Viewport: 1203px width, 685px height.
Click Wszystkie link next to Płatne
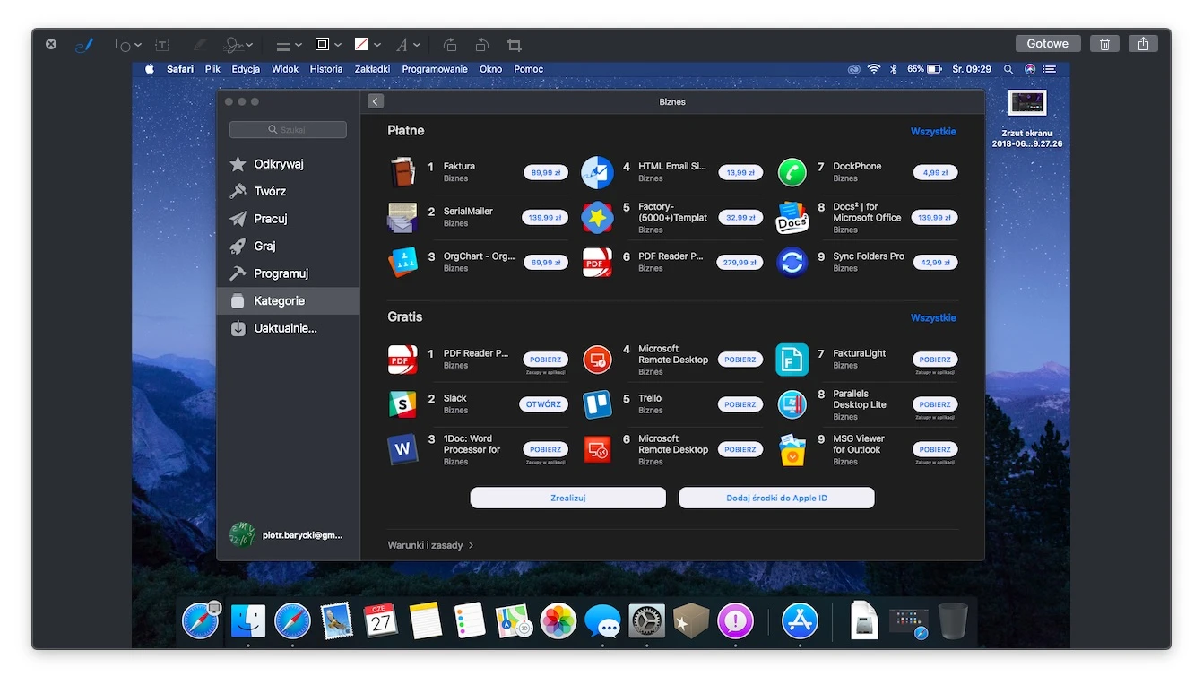[x=933, y=132]
